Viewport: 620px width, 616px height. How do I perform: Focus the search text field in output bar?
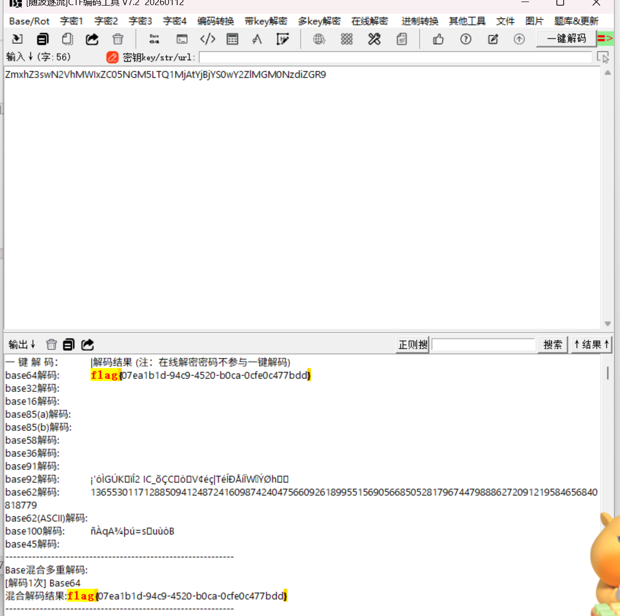[484, 345]
